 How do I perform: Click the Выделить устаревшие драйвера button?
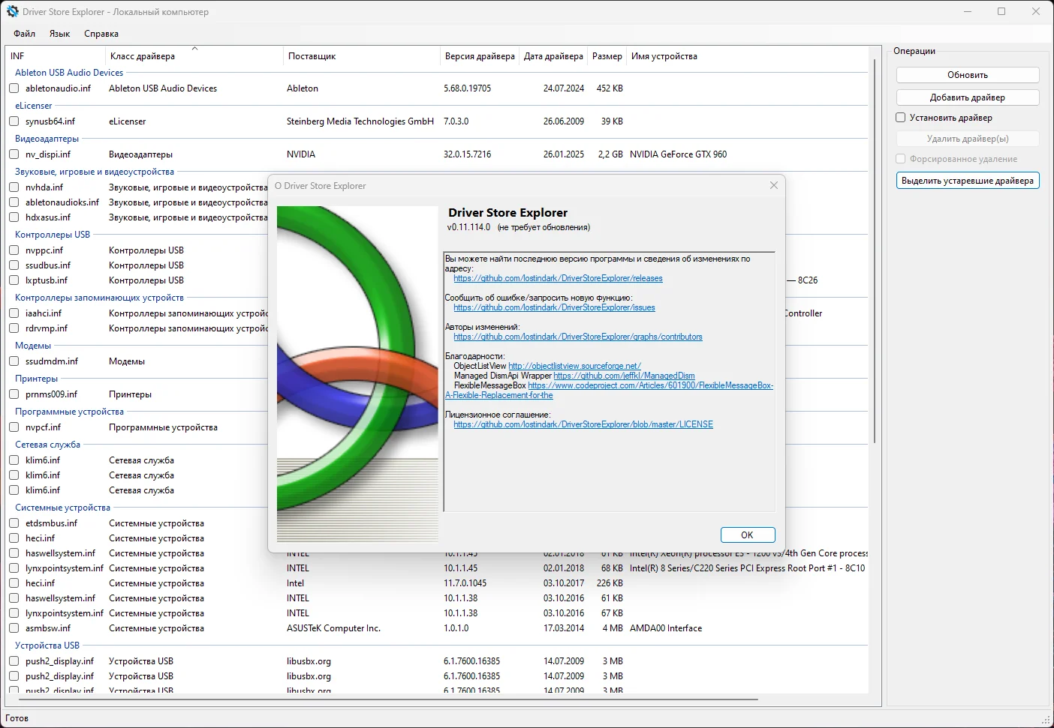click(968, 181)
